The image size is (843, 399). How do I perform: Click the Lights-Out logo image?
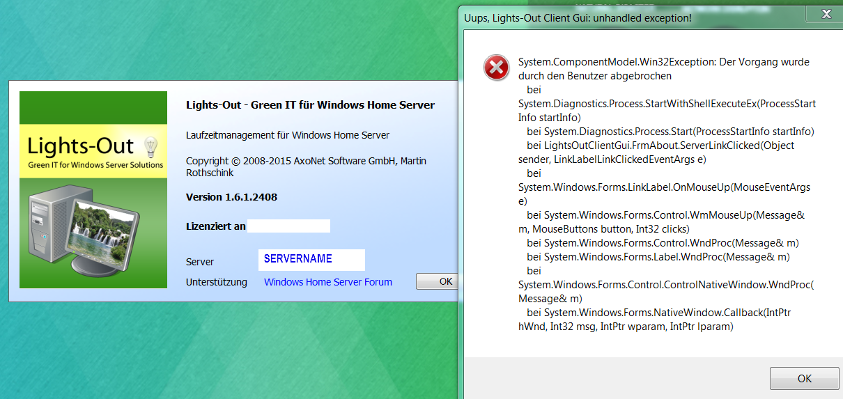pyautogui.click(x=93, y=189)
